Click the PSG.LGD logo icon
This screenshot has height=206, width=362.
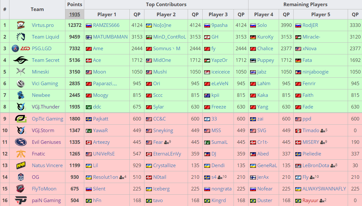21,49
